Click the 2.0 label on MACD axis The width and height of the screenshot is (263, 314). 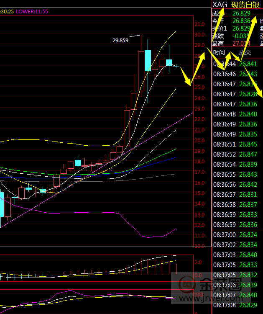click(198, 263)
